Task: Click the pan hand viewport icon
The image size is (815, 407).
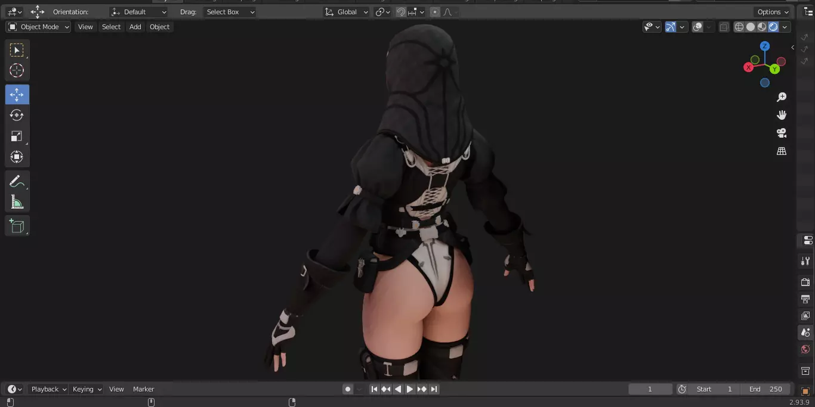Action: 782,115
